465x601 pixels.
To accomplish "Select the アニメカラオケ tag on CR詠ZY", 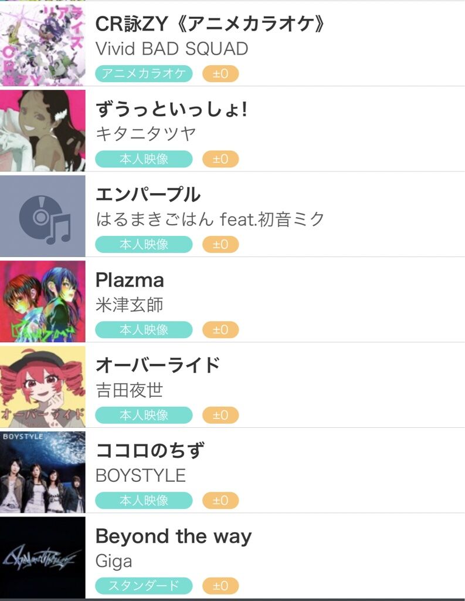I will pyautogui.click(x=144, y=74).
